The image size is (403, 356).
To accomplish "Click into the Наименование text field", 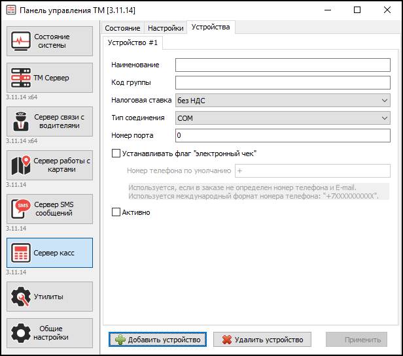I will point(283,65).
